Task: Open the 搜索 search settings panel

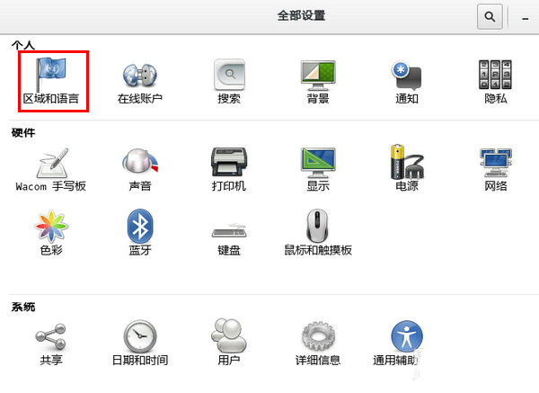Action: point(229,81)
